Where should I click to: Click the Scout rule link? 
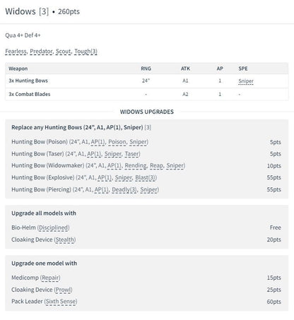tap(63, 52)
